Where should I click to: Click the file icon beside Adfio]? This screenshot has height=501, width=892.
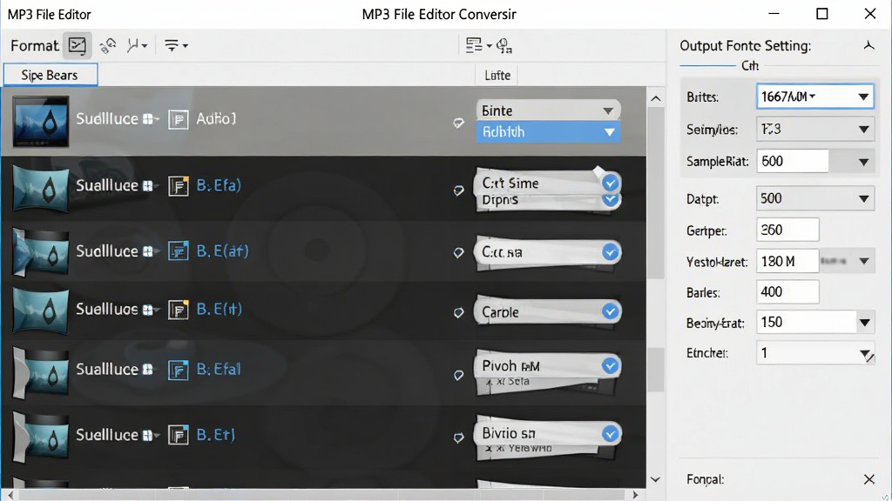178,119
